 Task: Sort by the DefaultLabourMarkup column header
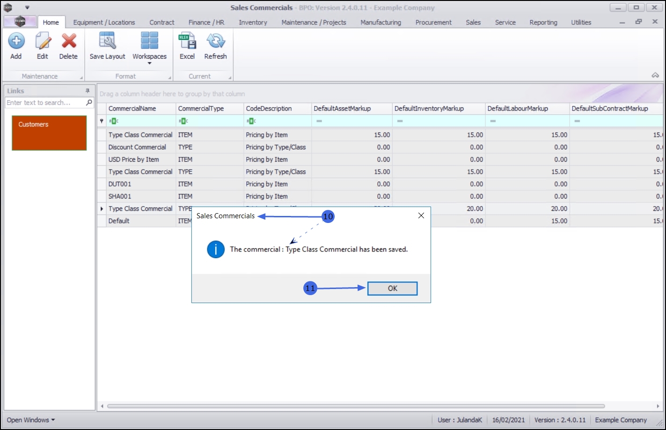(x=517, y=109)
